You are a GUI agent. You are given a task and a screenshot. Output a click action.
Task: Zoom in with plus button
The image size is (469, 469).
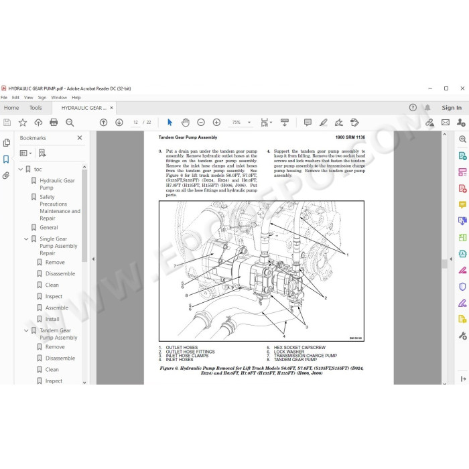(x=216, y=123)
